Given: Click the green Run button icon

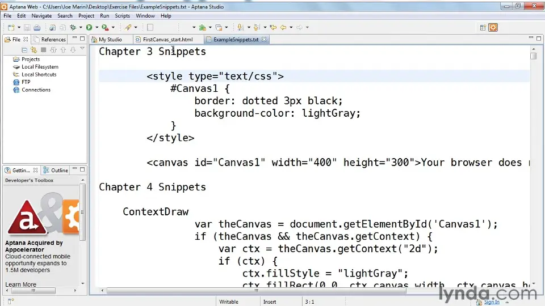Looking at the screenshot, I should tap(89, 27).
